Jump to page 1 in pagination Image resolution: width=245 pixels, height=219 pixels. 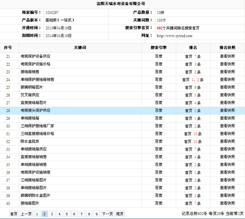pos(37,214)
